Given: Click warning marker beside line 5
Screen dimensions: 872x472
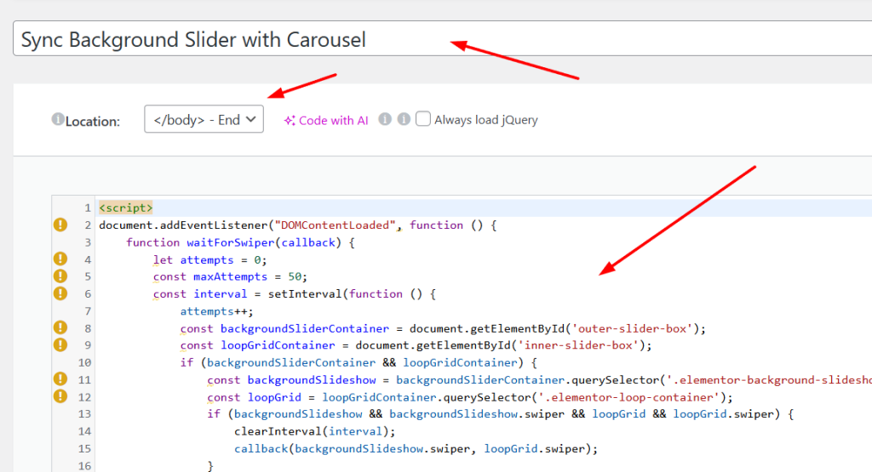Looking at the screenshot, I should pyautogui.click(x=60, y=276).
